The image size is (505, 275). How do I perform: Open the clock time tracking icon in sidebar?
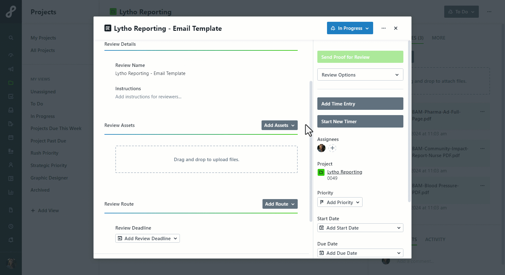point(11,226)
